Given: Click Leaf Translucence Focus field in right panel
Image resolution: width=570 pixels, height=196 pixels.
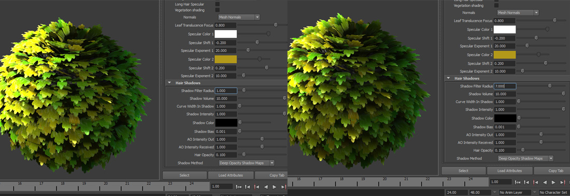Looking at the screenshot, I should (505, 21).
